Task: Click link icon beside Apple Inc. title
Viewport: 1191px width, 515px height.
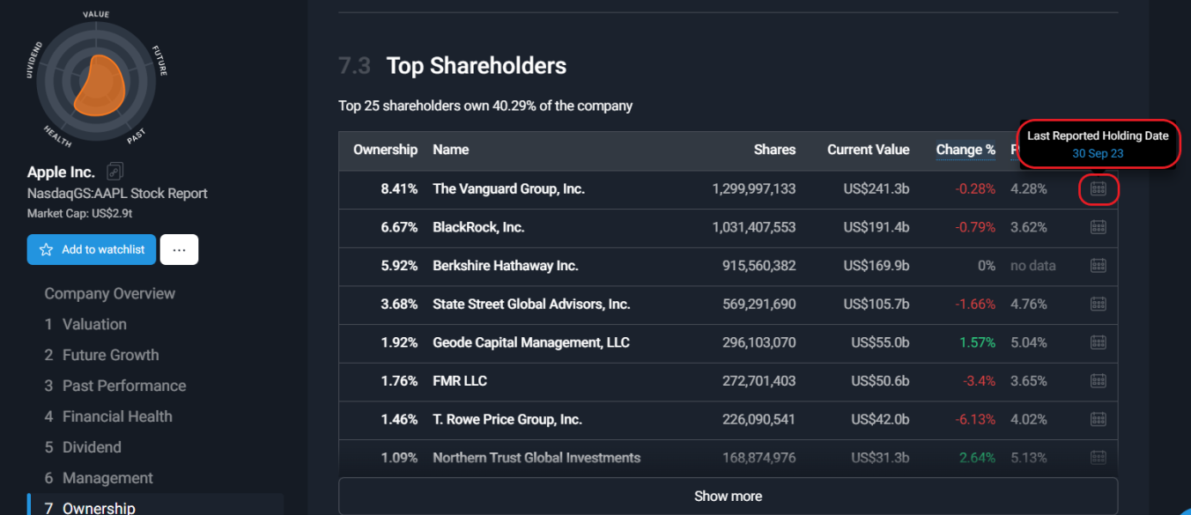Action: [115, 172]
